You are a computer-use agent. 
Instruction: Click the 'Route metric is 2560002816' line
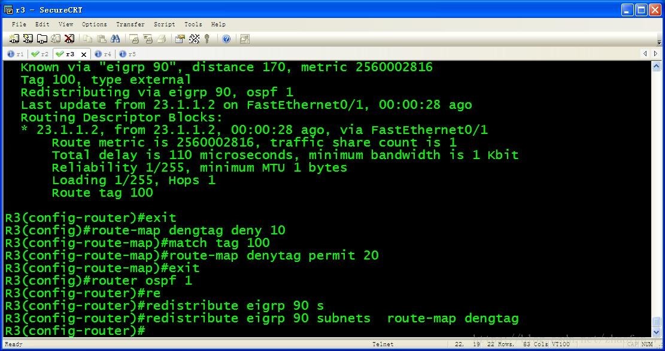point(254,142)
